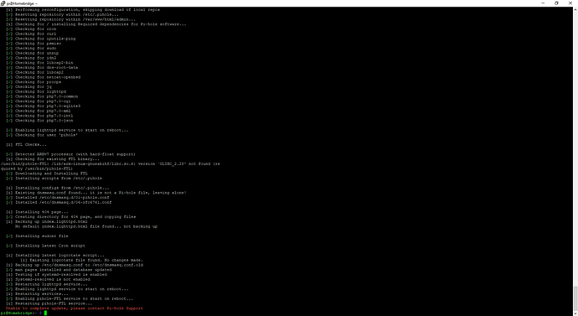Viewport: 578px width, 316px height.
Task: Click 'Downloading and Installing FTL' line
Action: click(47, 174)
